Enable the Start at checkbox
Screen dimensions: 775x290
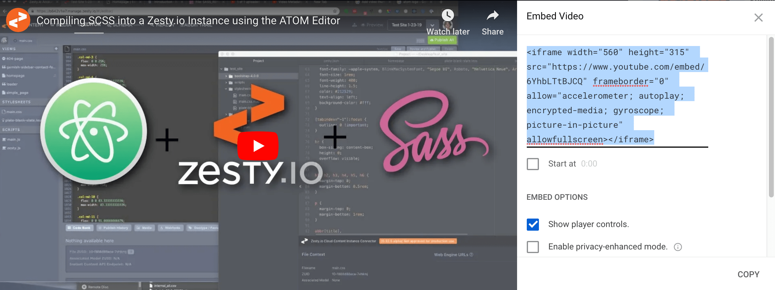[533, 164]
